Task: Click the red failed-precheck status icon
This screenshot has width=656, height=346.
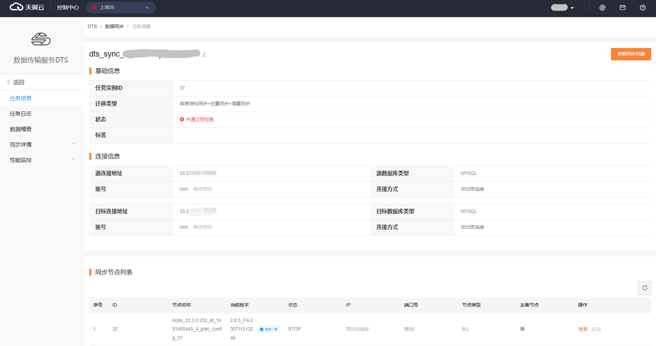Action: 182,119
